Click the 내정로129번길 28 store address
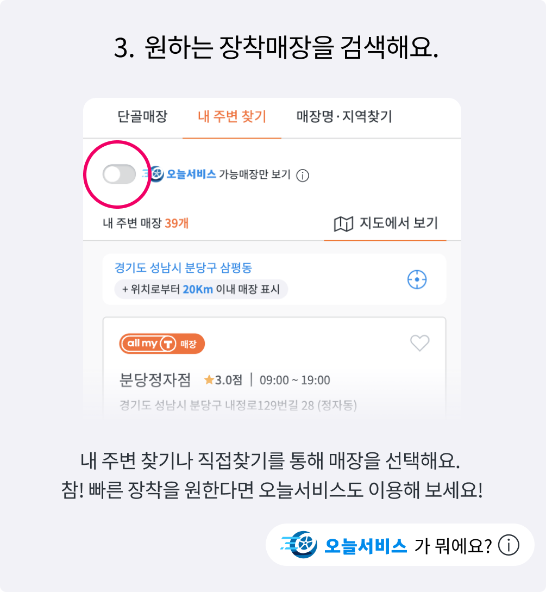 tap(238, 406)
